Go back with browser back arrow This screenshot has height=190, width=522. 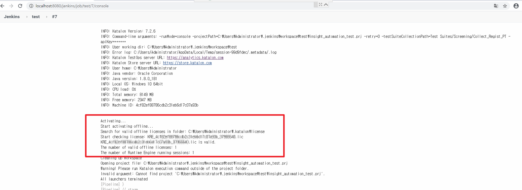(3, 6)
